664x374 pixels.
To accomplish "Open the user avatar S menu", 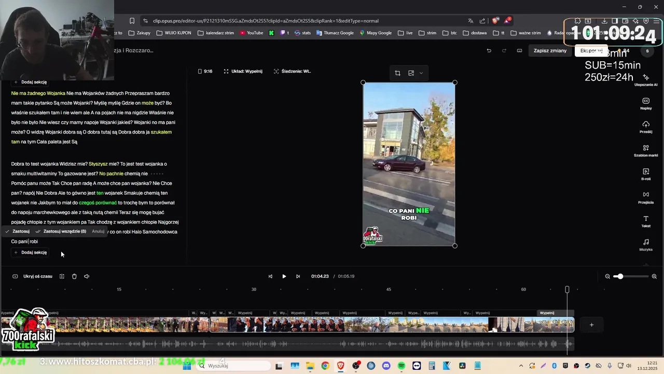I will 647,50.
